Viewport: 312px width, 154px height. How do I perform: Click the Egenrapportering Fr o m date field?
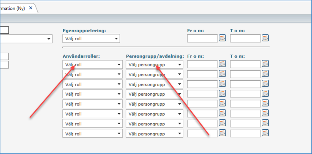tap(203, 38)
